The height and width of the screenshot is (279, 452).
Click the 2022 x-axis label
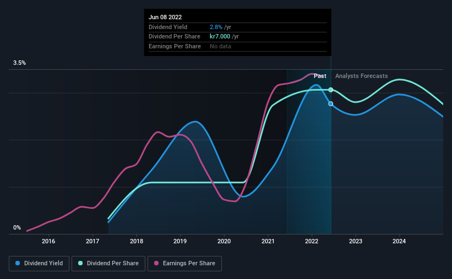point(312,241)
